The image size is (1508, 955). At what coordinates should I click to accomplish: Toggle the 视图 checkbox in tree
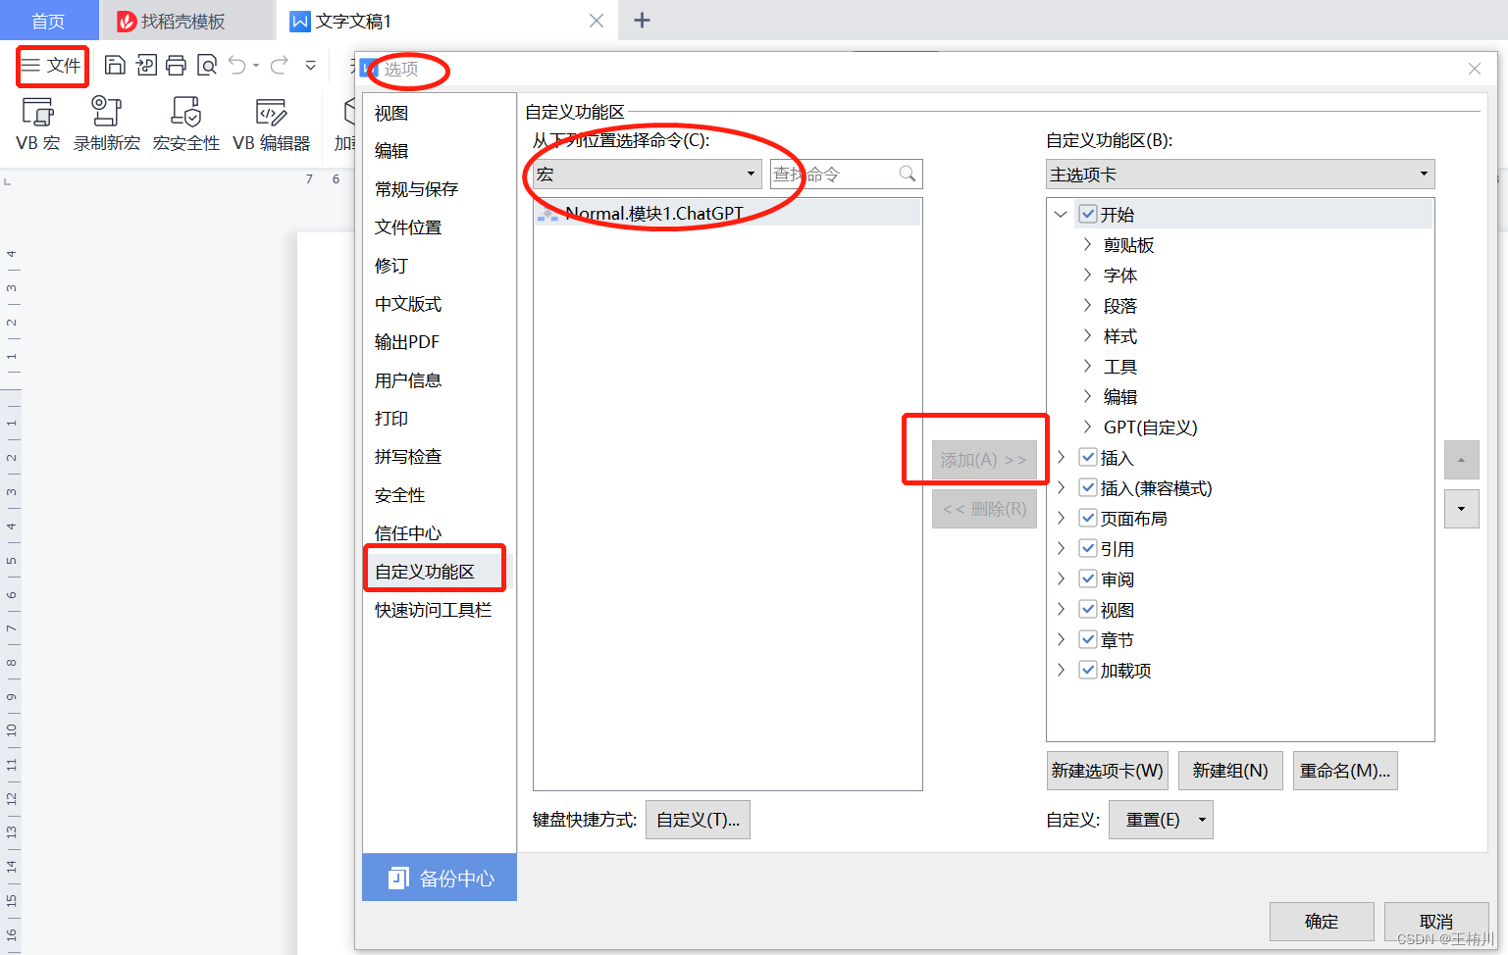tap(1087, 609)
